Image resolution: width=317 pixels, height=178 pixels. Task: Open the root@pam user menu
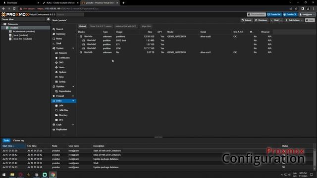tap(307, 14)
